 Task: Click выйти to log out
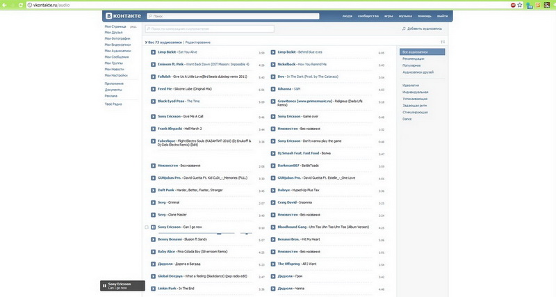point(442,16)
